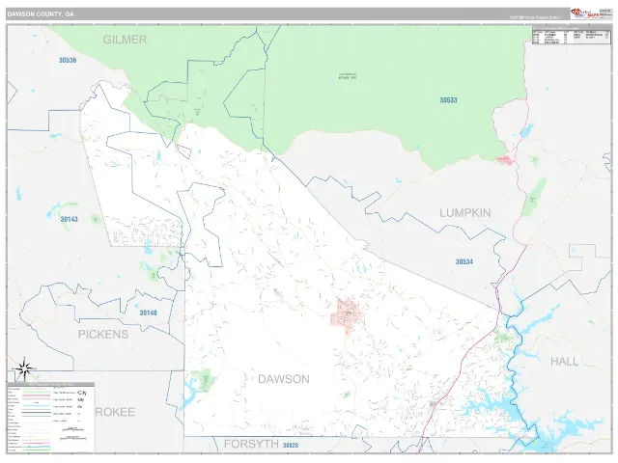Select ZIP code 30533 label
618x463 pixels.
coord(448,100)
